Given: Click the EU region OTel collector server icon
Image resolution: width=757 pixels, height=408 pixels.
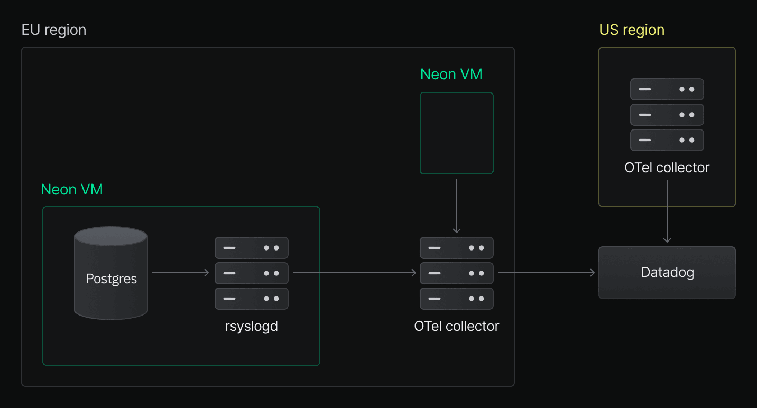Looking at the screenshot, I should point(457,273).
